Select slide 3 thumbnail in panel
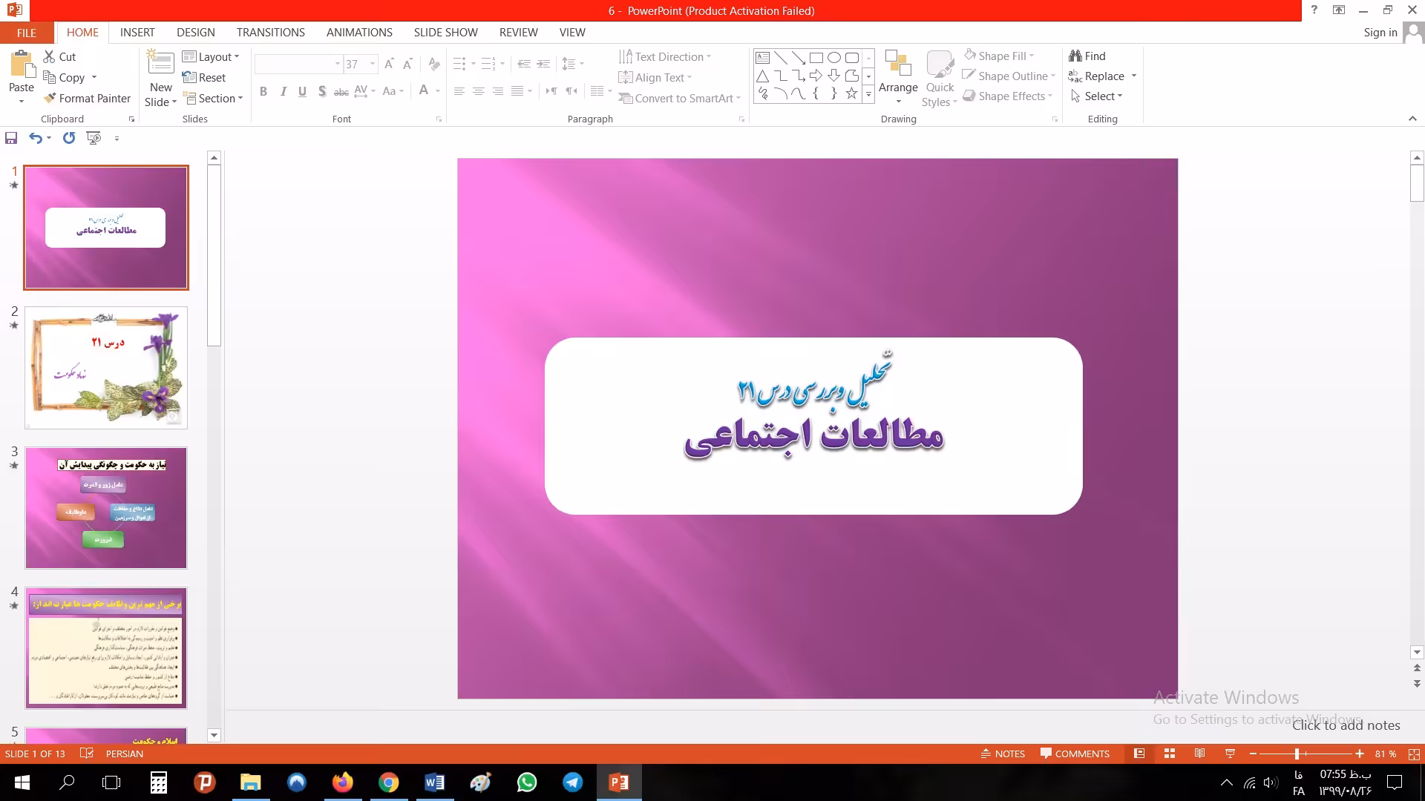 pyautogui.click(x=106, y=508)
